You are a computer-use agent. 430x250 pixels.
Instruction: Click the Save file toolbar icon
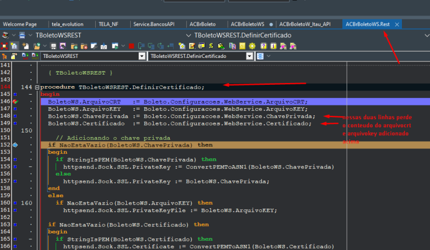[53, 46]
